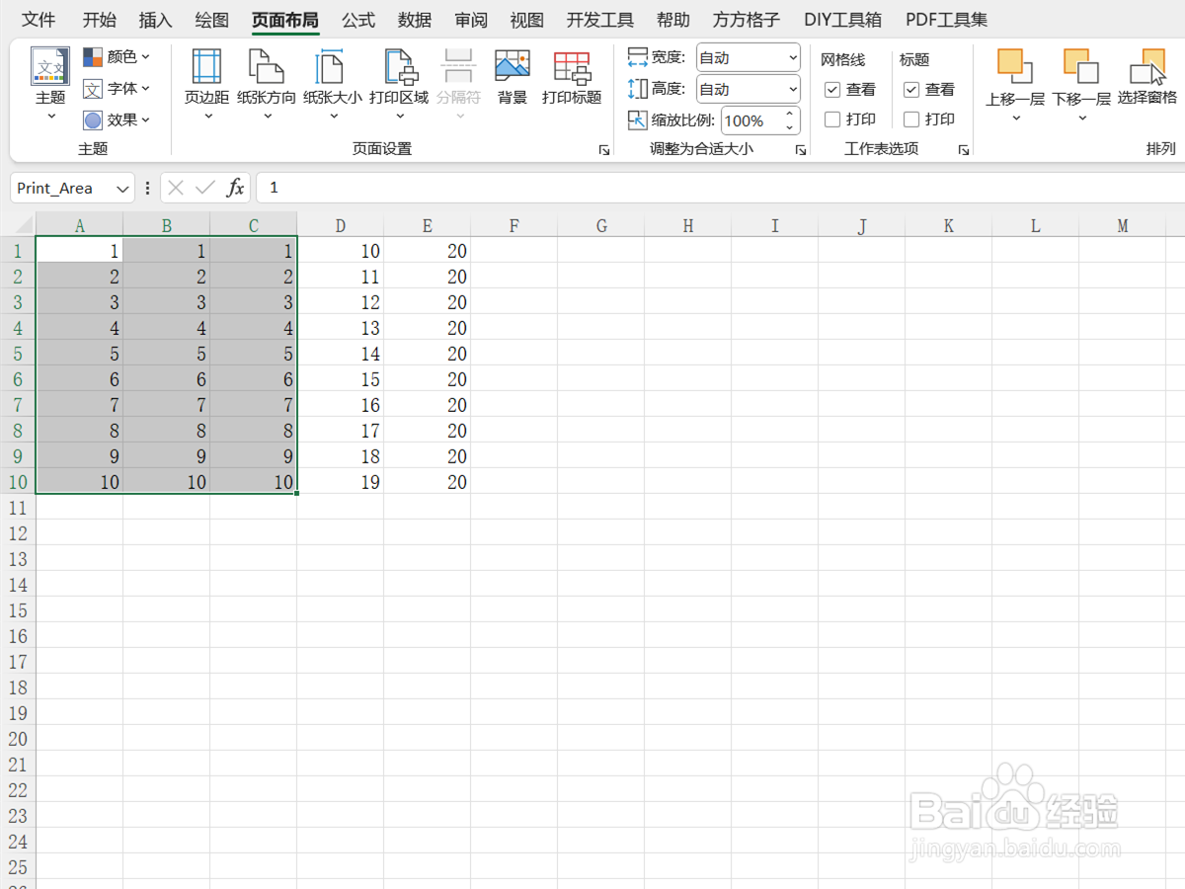
Task: Click the Background (背景) icon
Action: point(513,67)
